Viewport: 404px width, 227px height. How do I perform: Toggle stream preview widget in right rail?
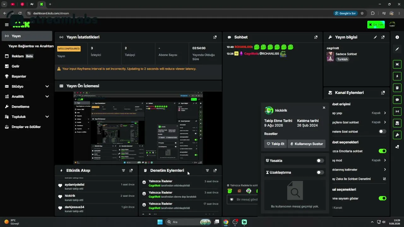(397, 64)
